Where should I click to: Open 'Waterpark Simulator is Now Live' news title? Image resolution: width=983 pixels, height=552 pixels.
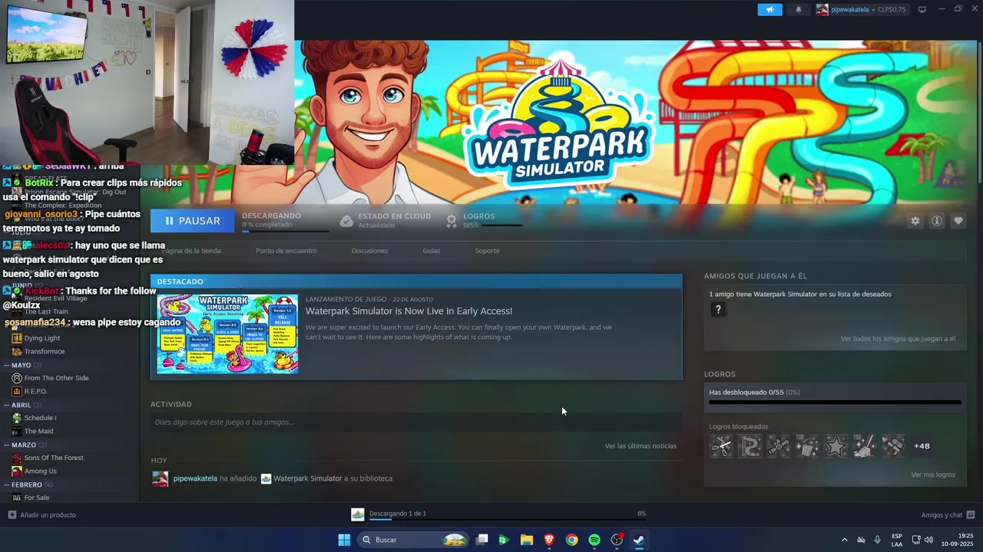[x=409, y=310]
